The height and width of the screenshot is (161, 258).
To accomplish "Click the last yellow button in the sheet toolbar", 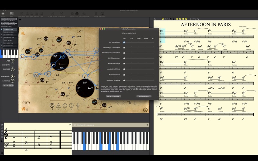I will click(x=186, y=19).
